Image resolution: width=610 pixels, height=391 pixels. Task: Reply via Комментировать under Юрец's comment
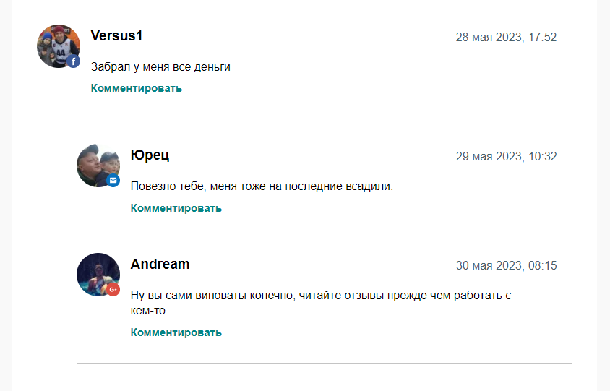[x=176, y=208]
